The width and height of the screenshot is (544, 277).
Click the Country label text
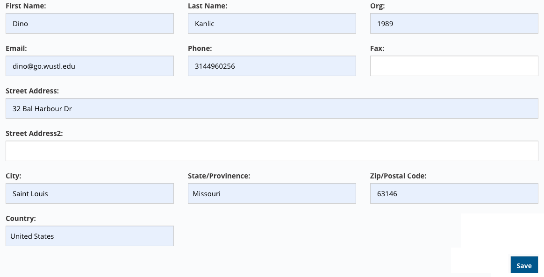[21, 219]
